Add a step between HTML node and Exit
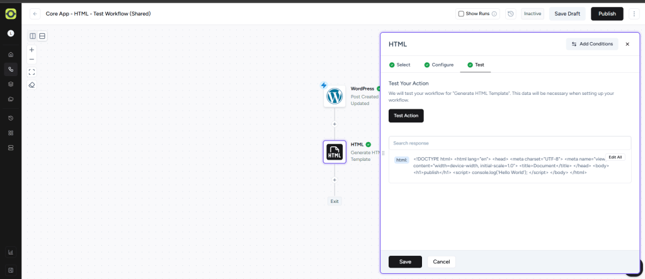The height and width of the screenshot is (279, 645). click(334, 180)
